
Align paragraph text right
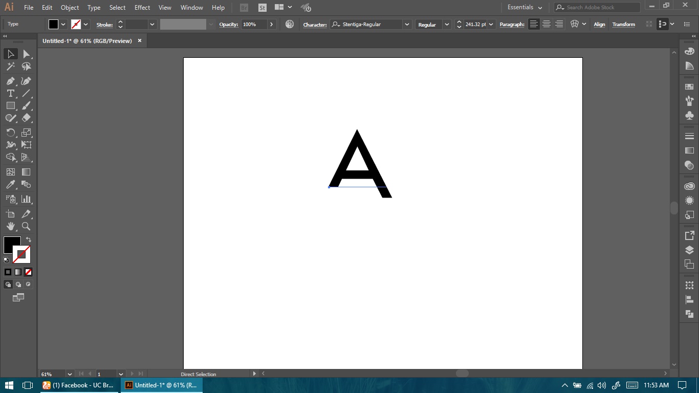(x=559, y=24)
